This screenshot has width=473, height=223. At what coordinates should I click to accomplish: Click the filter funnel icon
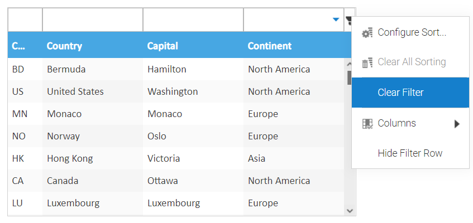[x=348, y=21]
